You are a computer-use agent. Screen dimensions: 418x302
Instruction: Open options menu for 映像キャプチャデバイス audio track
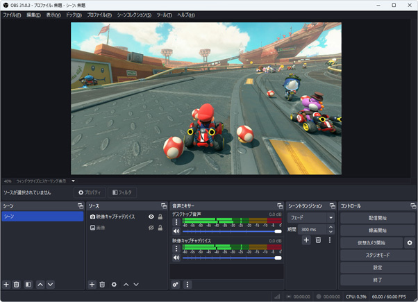point(176,249)
